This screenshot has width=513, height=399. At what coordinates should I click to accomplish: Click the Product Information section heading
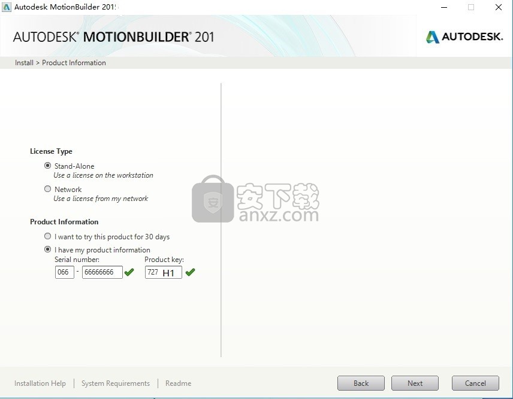[x=64, y=222]
